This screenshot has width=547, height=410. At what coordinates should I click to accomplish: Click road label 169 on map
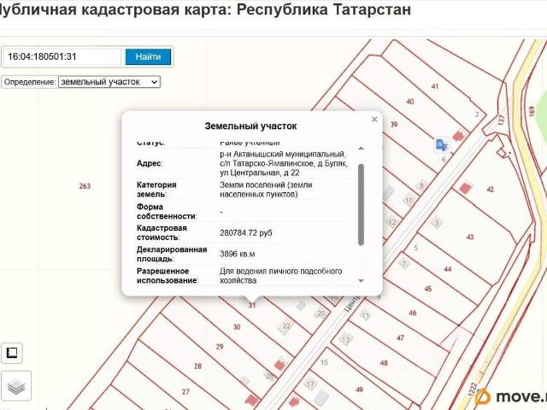click(x=532, y=112)
